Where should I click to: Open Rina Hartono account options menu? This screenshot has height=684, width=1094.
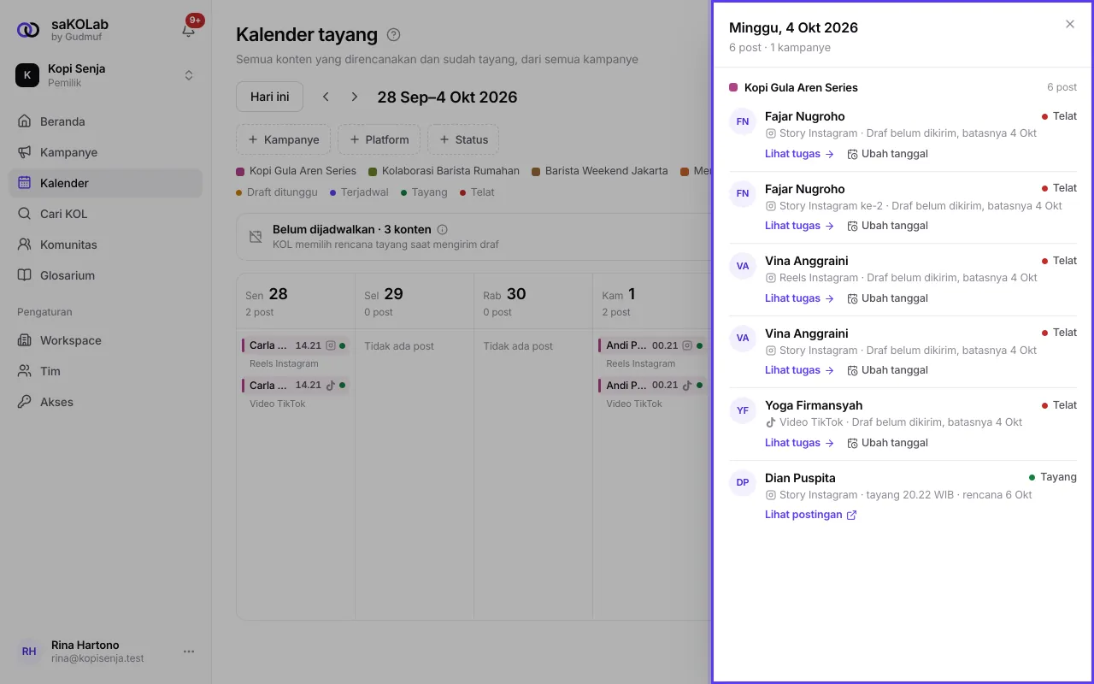pos(189,652)
